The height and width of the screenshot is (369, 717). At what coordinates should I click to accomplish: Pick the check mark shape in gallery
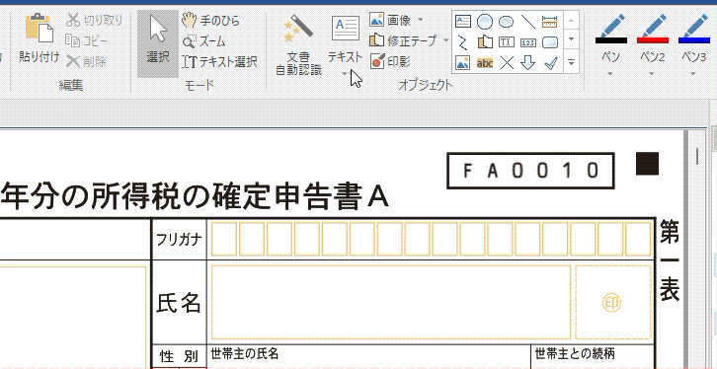(x=550, y=63)
